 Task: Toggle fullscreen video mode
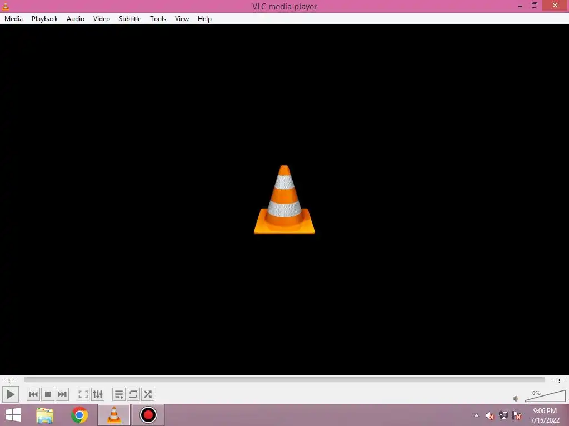83,394
